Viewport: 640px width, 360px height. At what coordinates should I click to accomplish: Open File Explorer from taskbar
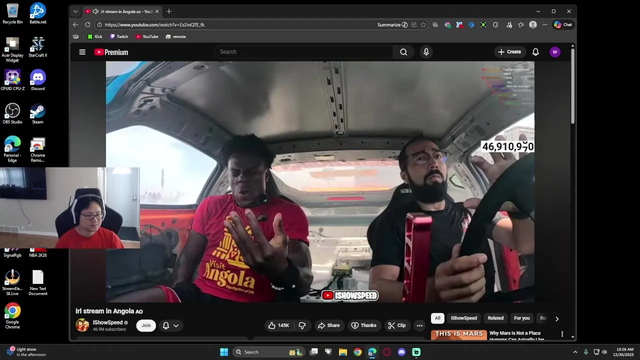(x=343, y=352)
